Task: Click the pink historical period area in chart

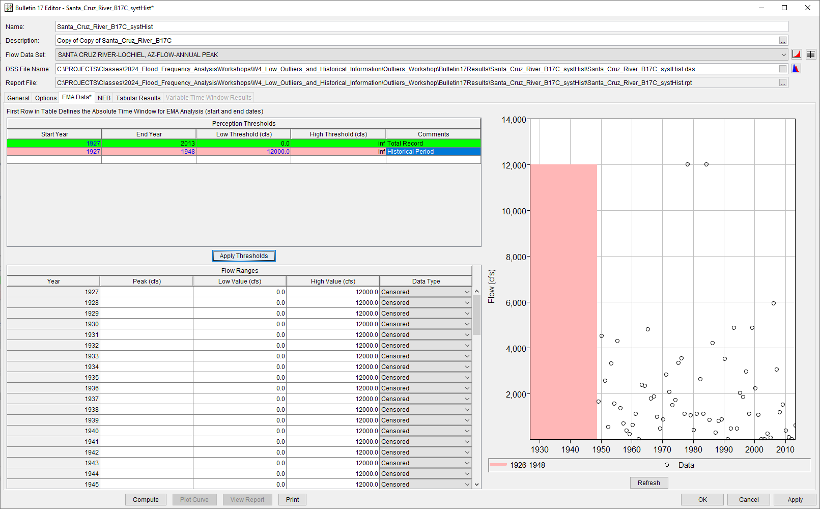Action: pyautogui.click(x=563, y=302)
